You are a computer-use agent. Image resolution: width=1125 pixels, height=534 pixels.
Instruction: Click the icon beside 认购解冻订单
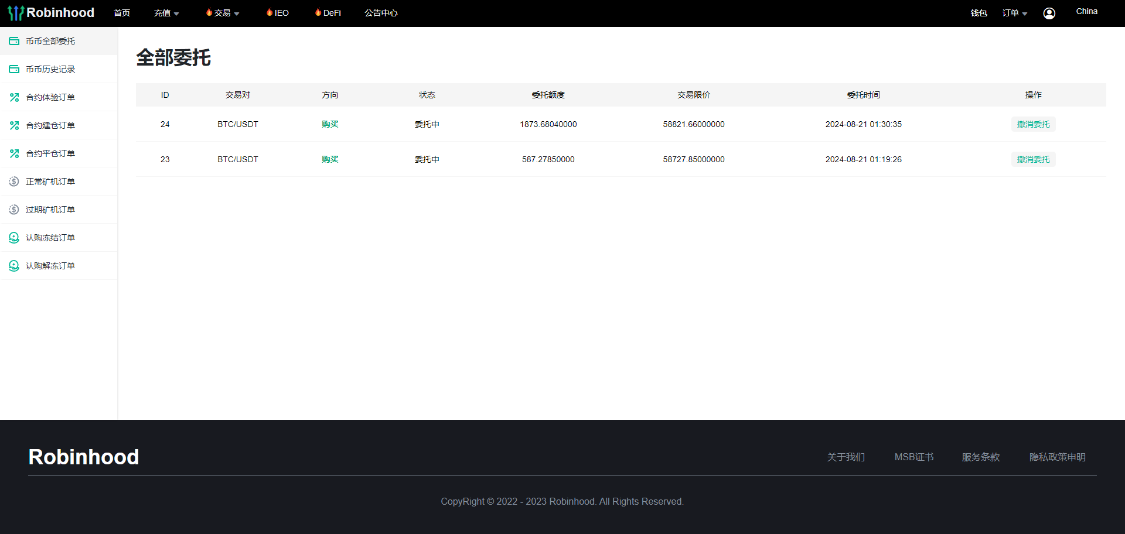14,266
